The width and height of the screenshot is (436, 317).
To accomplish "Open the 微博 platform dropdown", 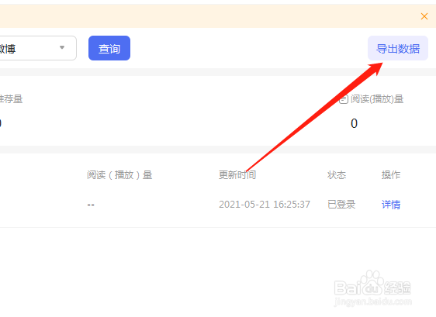I will click(38, 48).
